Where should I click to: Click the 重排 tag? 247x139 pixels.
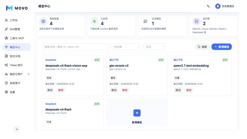coord(113,78)
